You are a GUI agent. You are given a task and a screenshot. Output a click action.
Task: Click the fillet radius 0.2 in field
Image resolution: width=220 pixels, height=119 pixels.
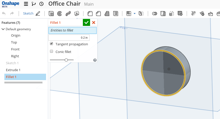pyautogui.click(x=69, y=38)
